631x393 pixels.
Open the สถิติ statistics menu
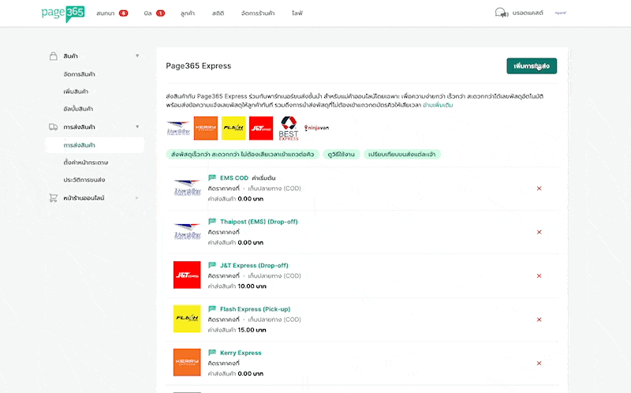[218, 13]
